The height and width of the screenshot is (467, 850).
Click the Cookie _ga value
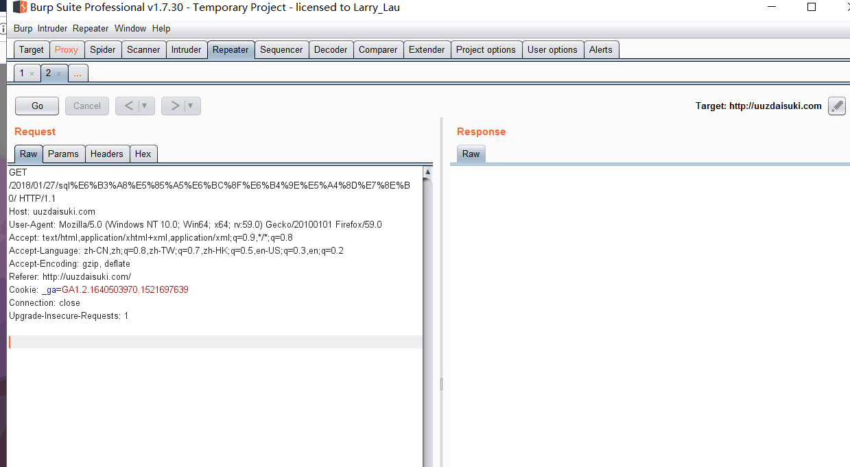click(x=125, y=289)
